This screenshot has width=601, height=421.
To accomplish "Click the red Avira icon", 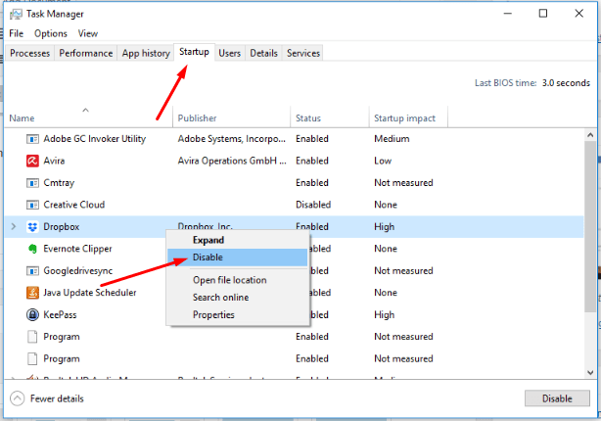I will pyautogui.click(x=32, y=161).
